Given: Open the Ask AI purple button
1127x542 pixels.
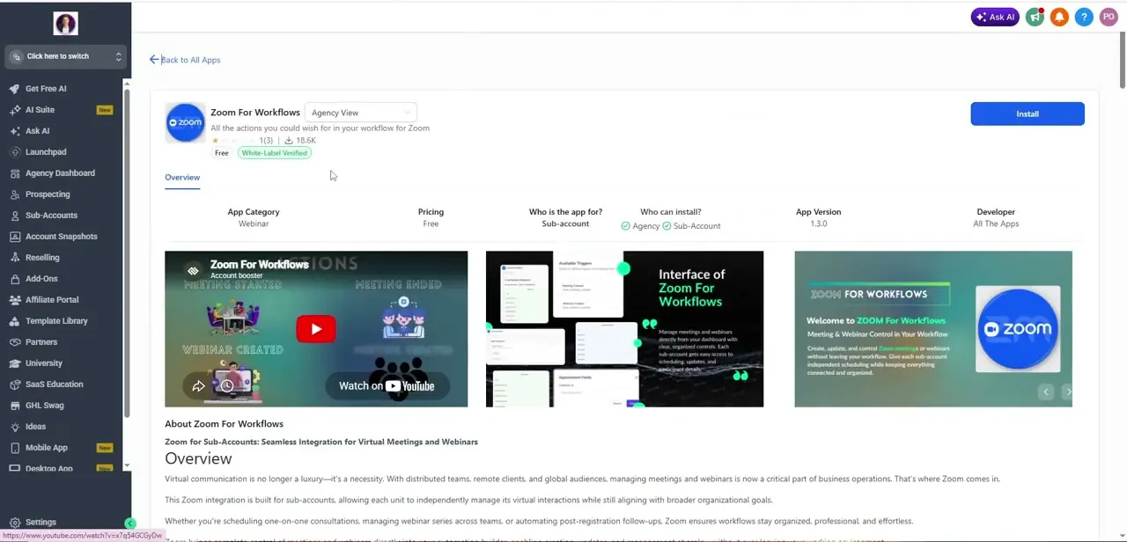Looking at the screenshot, I should (995, 17).
